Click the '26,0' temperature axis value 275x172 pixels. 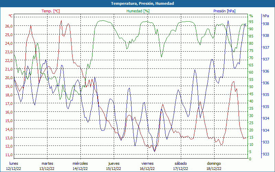point(9,26)
